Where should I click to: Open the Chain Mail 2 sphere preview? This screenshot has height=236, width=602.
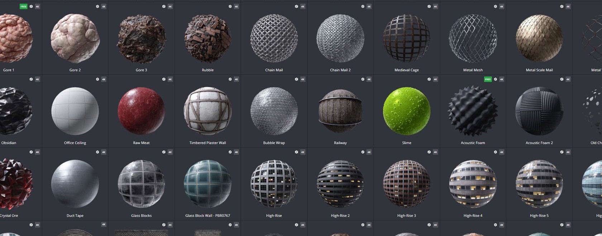(x=340, y=38)
